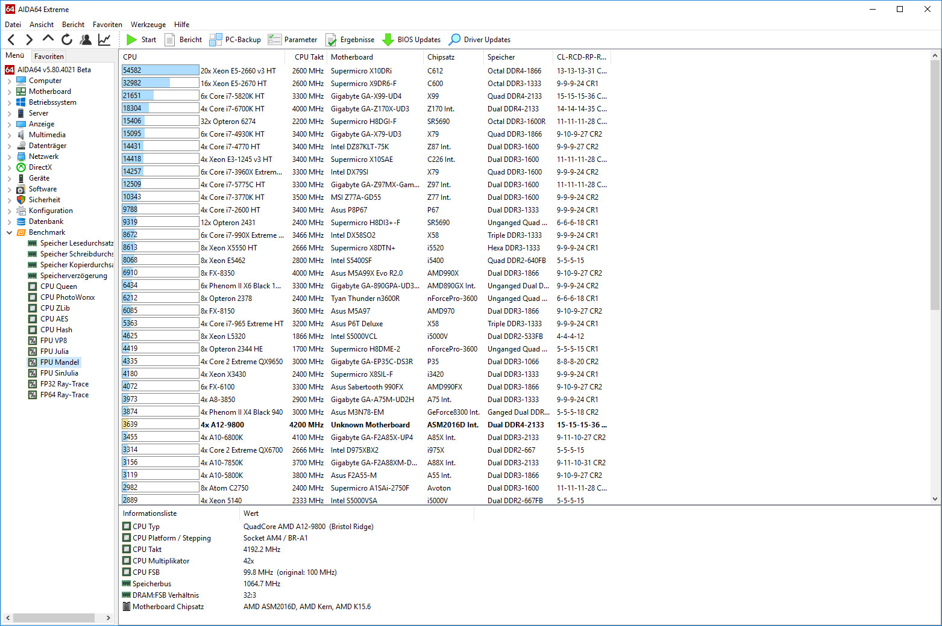The image size is (942, 626).
Task: Expand the Motherboard tree node
Action: tap(9, 91)
